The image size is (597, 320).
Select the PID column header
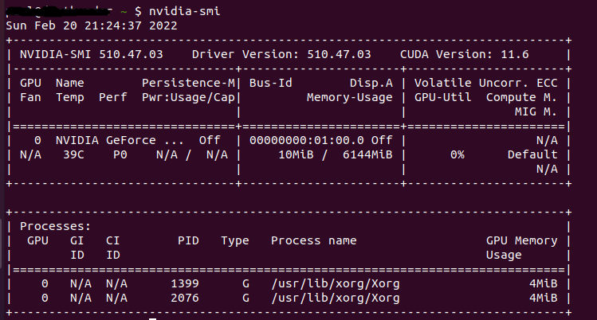pos(188,240)
